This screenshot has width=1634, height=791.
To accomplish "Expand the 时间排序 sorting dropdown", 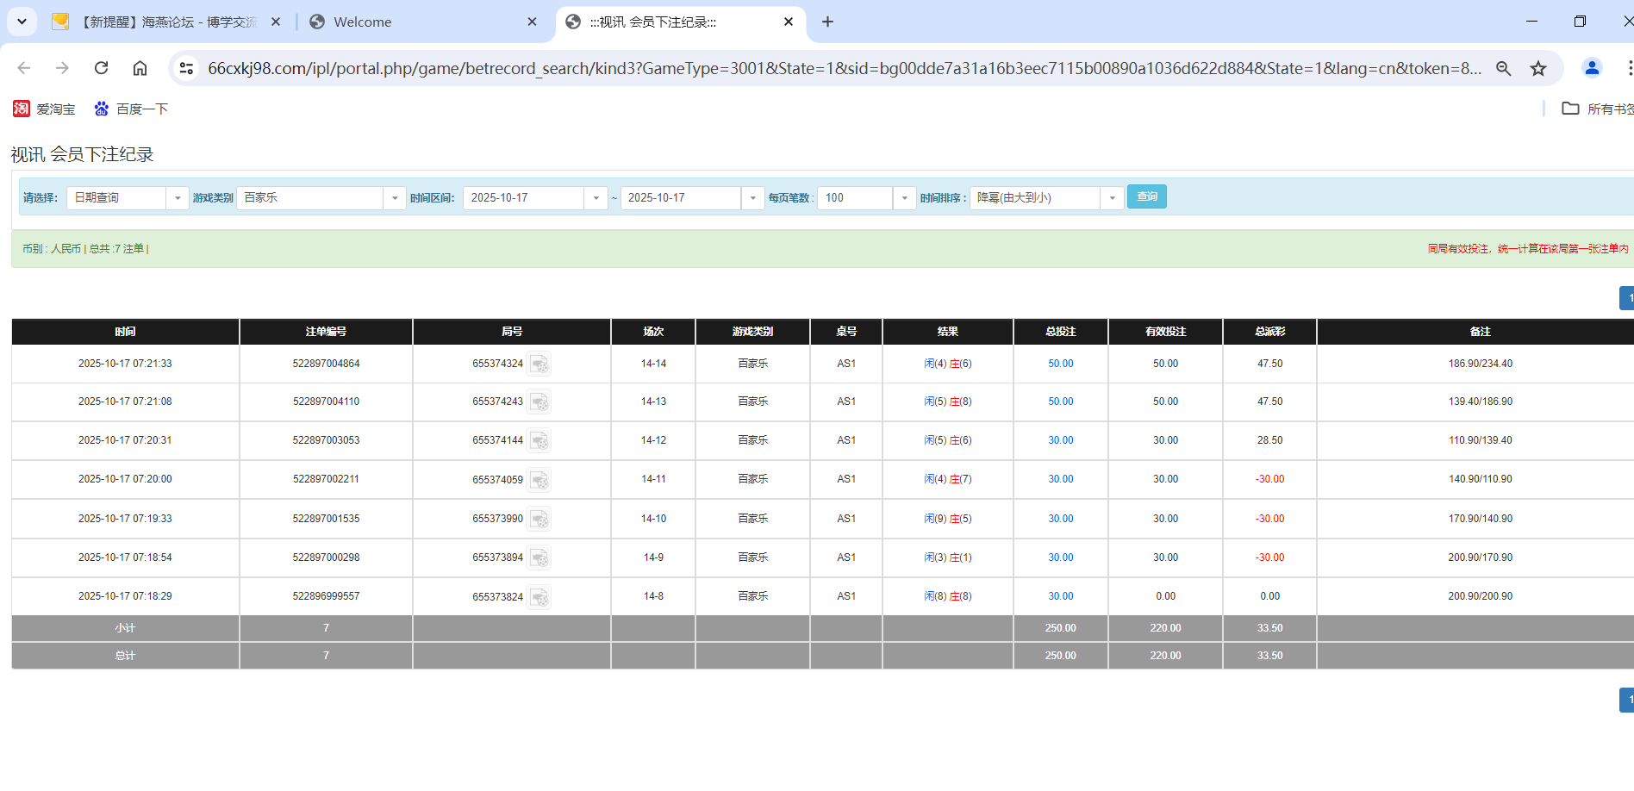I will coord(1112,197).
